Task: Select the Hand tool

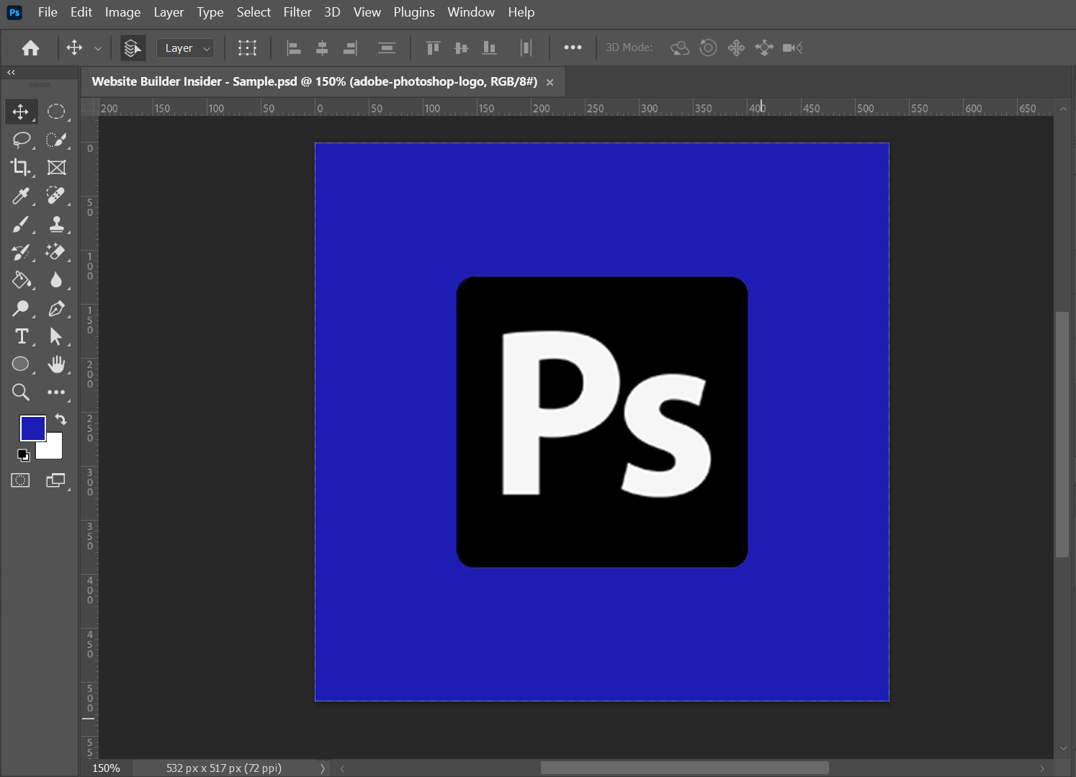Action: pyautogui.click(x=56, y=364)
